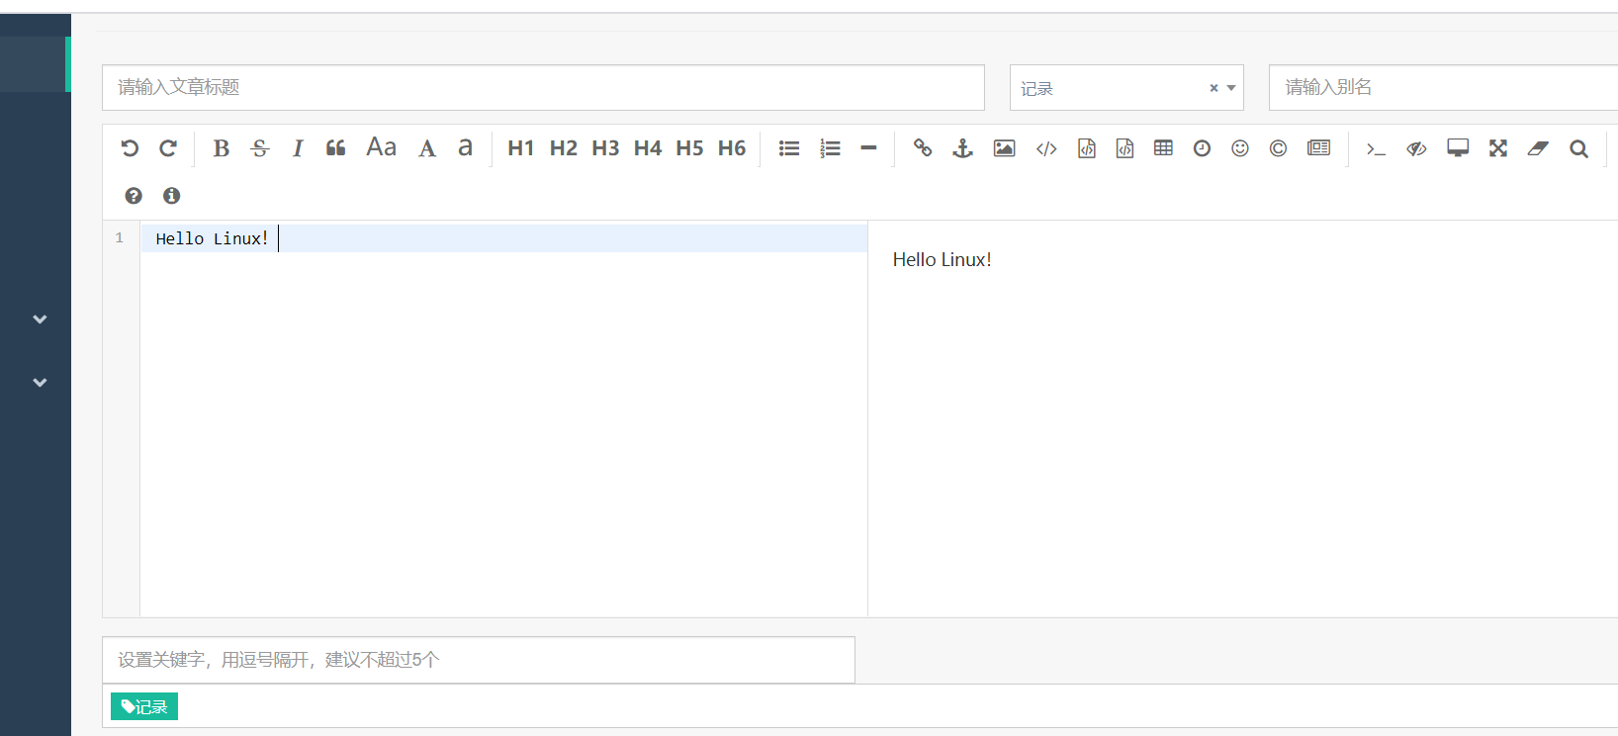Insert a code block
This screenshot has height=736, width=1618.
coord(1124,148)
